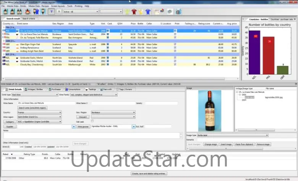Click the calendar grid toolbar icon
The height and width of the screenshot is (181, 298).
tap(157, 11)
